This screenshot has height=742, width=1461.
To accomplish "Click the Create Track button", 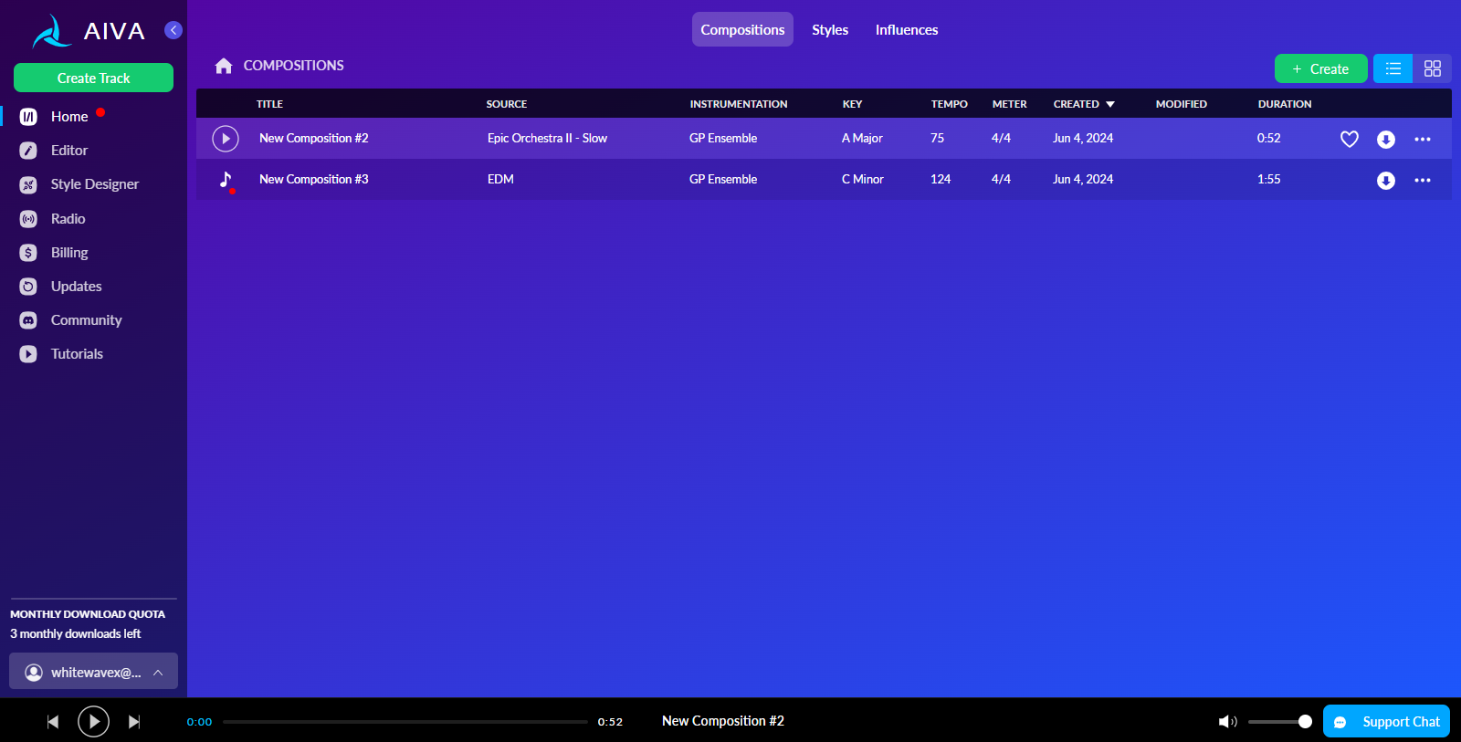I will point(93,78).
